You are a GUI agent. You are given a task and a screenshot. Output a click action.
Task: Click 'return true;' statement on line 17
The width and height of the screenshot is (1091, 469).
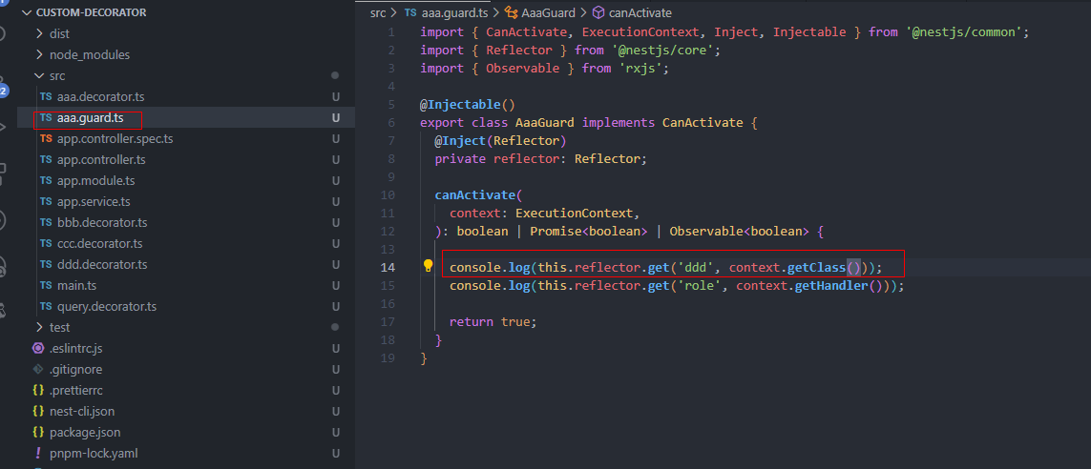pos(493,321)
